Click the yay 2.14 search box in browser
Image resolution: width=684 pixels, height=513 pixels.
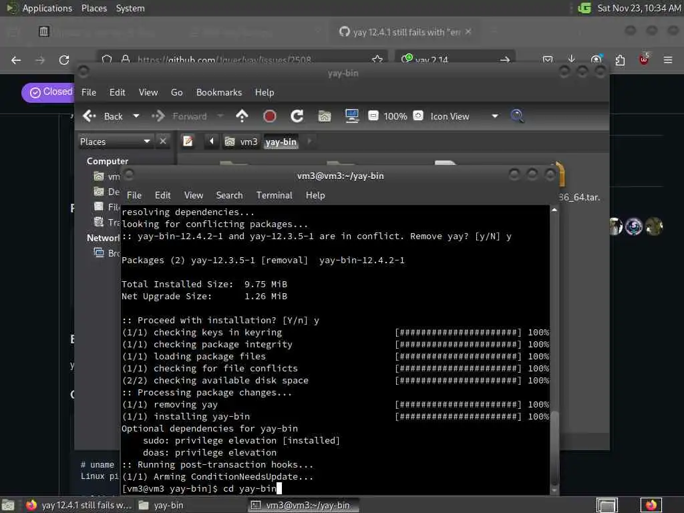coord(456,59)
